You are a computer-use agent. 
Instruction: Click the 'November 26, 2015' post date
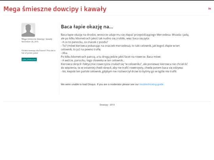30,41
